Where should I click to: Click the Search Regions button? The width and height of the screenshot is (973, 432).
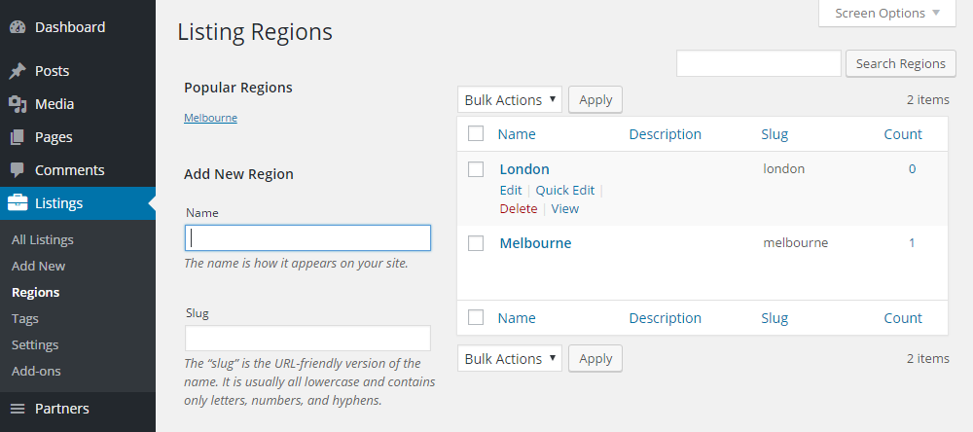900,64
